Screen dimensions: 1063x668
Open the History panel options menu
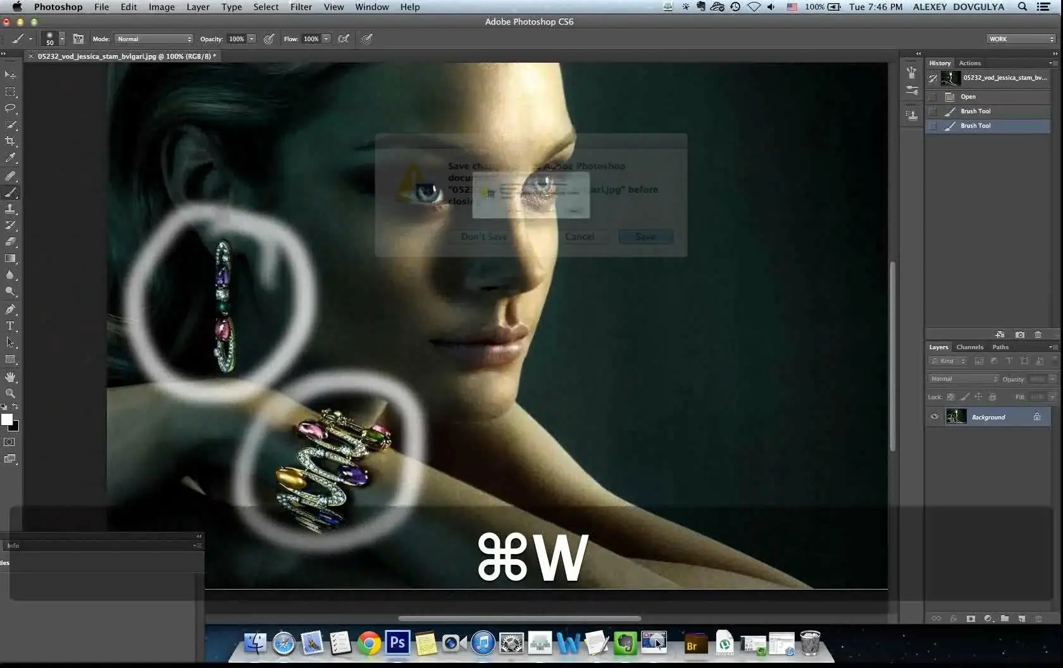click(x=1053, y=63)
